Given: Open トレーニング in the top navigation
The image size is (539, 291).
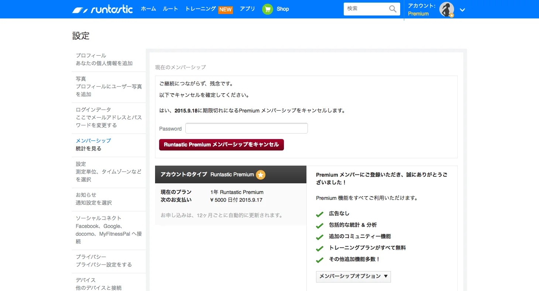Looking at the screenshot, I should (x=200, y=9).
